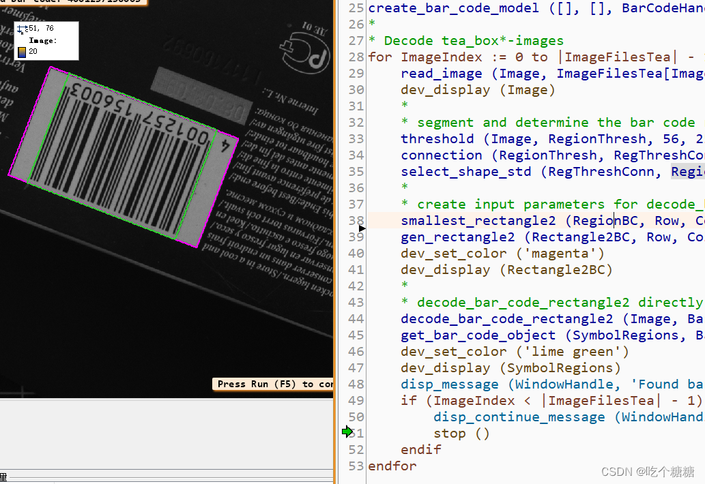Viewport: 705px width, 484px height.
Task: Click the 'create input parameters' comment line
Action: pos(553,205)
